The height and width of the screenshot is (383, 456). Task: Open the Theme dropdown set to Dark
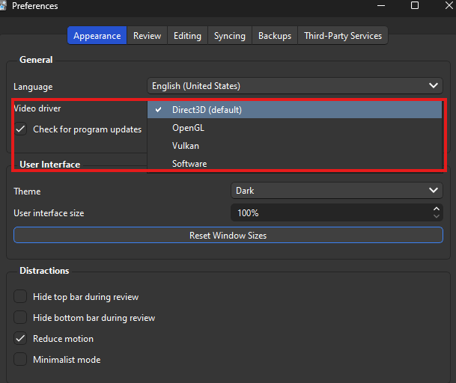[336, 191]
